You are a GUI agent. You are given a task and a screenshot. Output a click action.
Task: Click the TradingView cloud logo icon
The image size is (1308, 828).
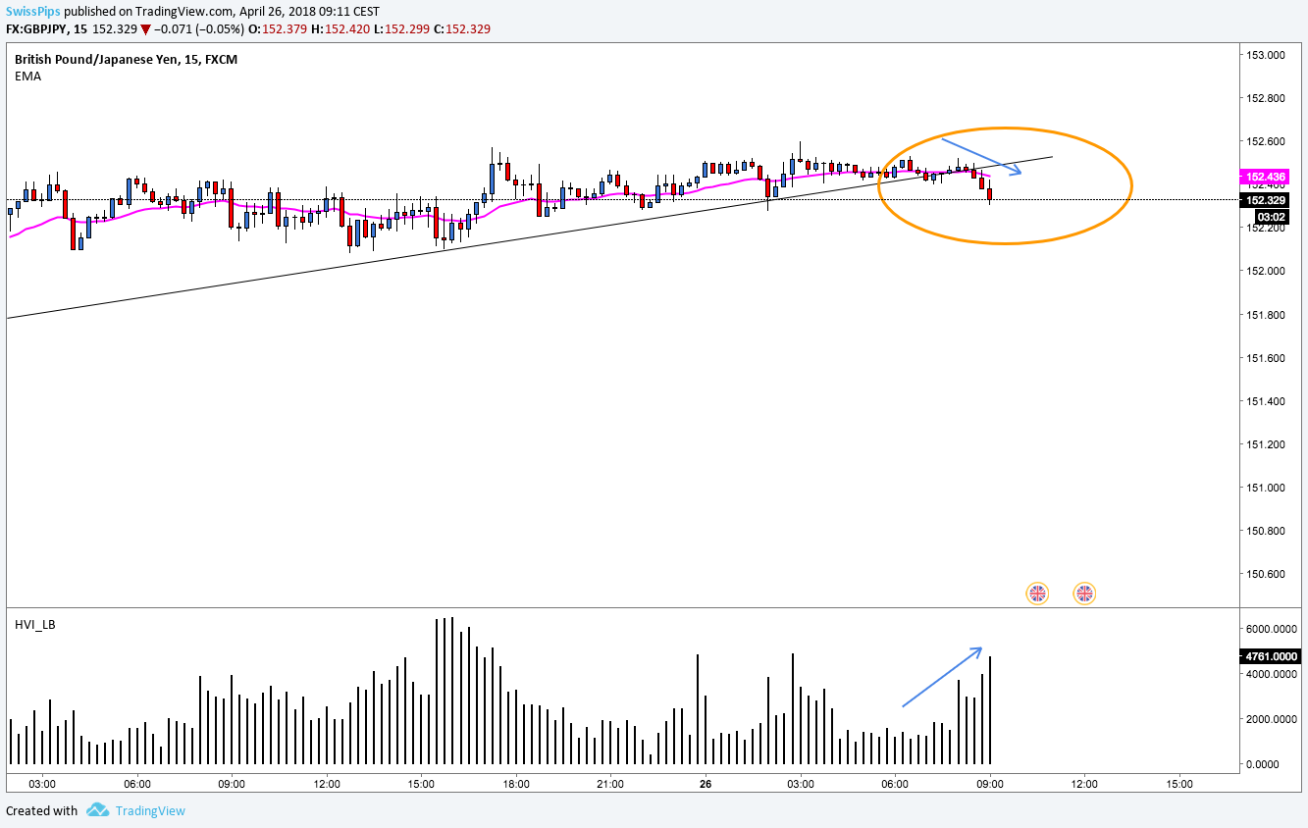[96, 810]
